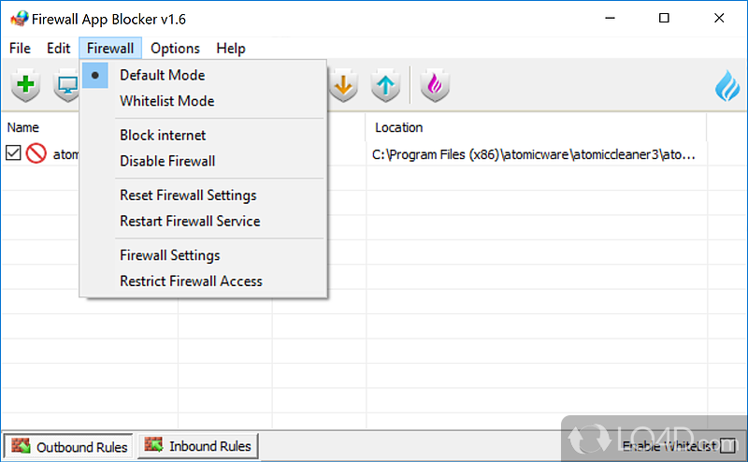Click the orange down arrow toolbar icon
This screenshot has width=748, height=462.
344,86
